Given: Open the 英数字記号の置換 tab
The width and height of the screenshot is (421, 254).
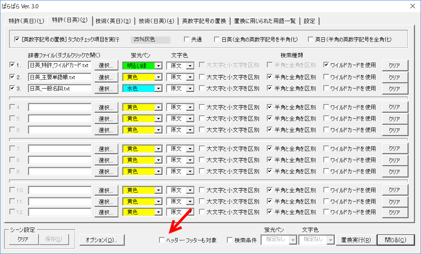Looking at the screenshot, I should click(x=204, y=21).
